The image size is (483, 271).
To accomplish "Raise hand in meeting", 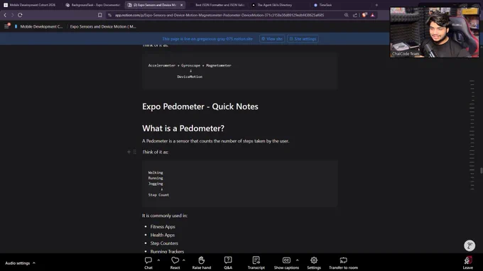I will [202, 263].
